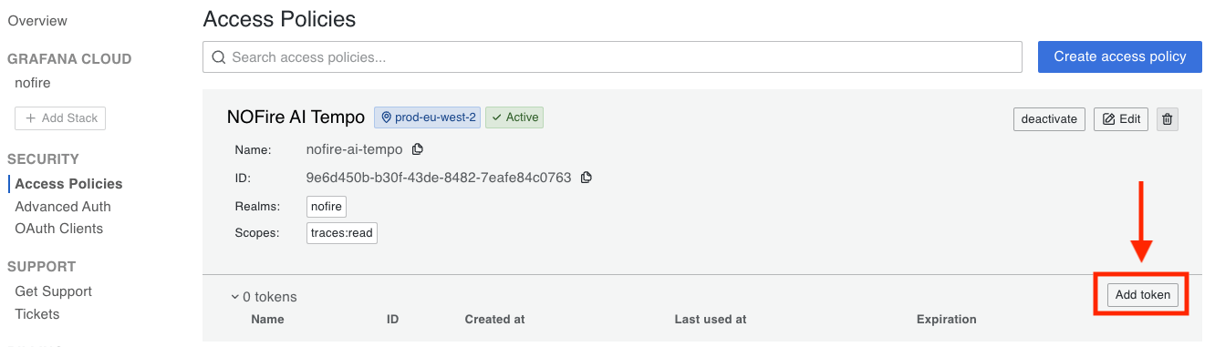
Task: Add a token to this policy
Action: click(x=1143, y=295)
